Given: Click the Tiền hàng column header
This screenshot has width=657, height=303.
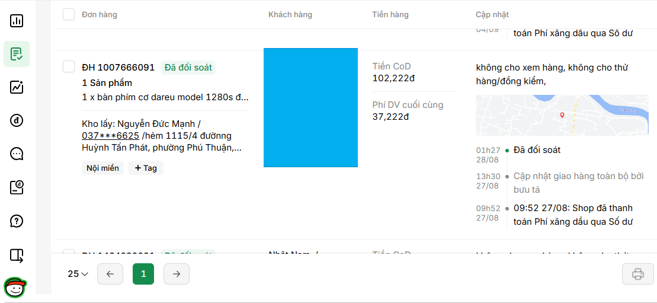Looking at the screenshot, I should pos(390,15).
